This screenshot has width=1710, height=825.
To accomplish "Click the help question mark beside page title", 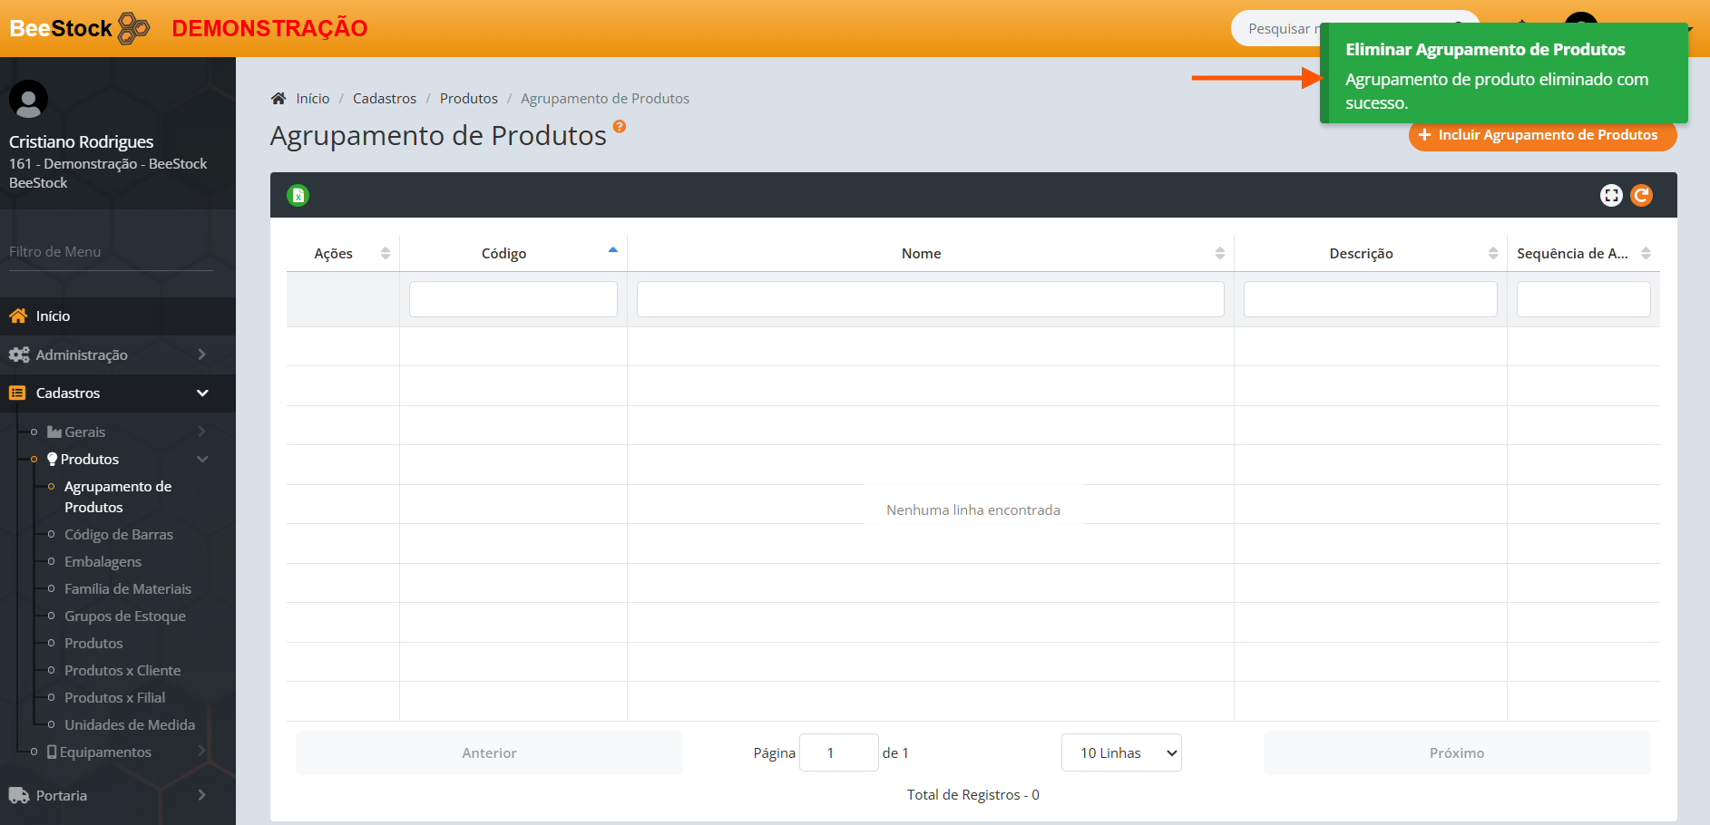I will coord(620,127).
